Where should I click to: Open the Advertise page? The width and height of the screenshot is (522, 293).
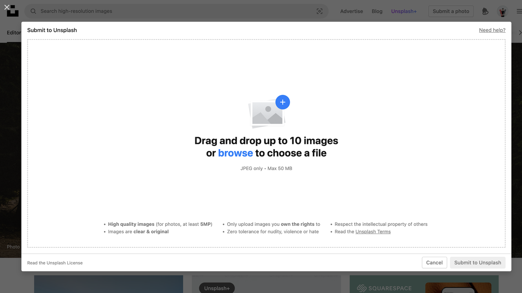pos(352,11)
